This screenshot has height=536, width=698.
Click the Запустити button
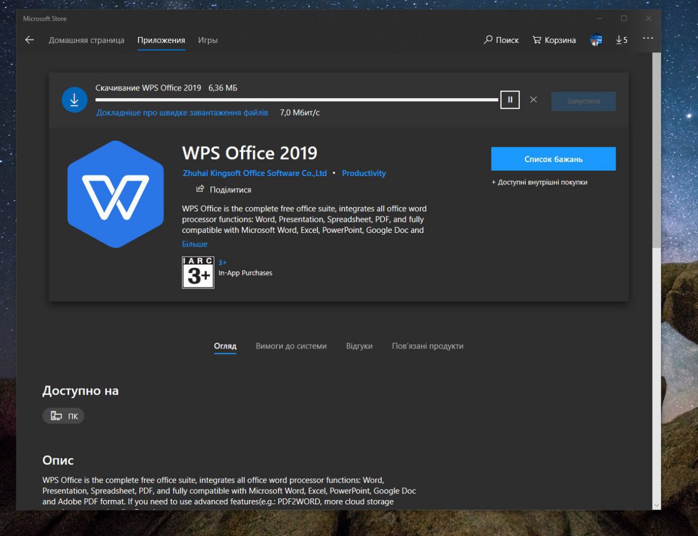583,101
